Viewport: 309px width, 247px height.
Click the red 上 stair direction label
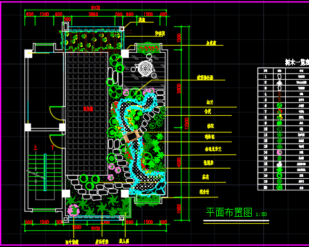(35, 147)
